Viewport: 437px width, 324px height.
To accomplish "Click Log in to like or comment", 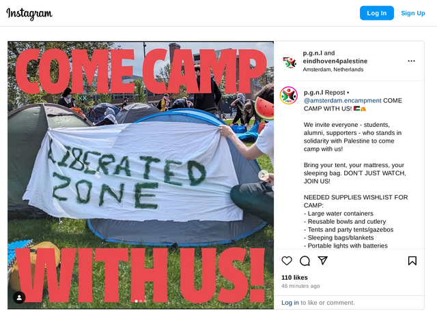I will click(290, 303).
